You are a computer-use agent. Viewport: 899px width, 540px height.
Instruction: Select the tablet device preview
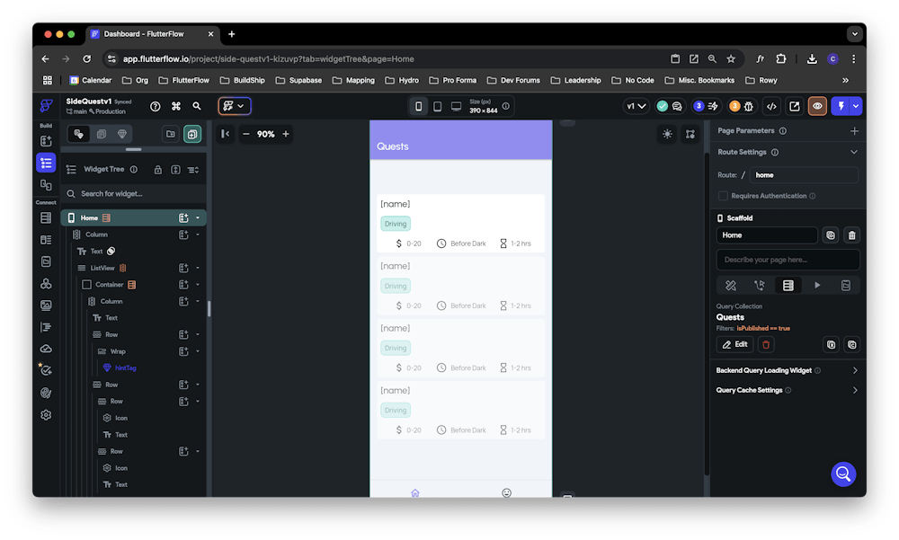coord(437,106)
